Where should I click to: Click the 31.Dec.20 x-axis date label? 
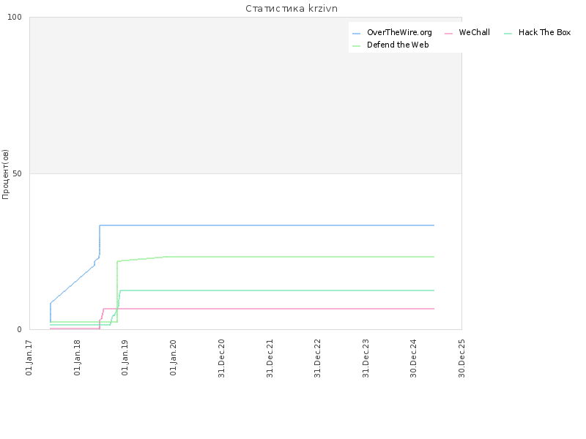[221, 357]
